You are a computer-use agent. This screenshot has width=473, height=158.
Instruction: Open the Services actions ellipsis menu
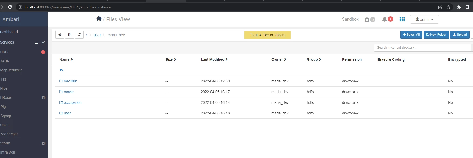pyautogui.click(x=36, y=43)
